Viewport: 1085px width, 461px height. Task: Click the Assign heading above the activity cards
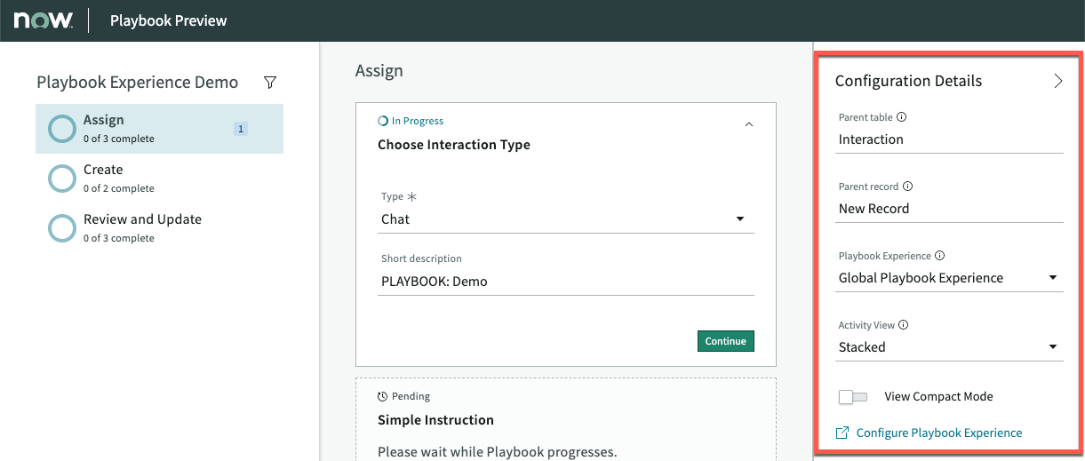click(x=379, y=71)
